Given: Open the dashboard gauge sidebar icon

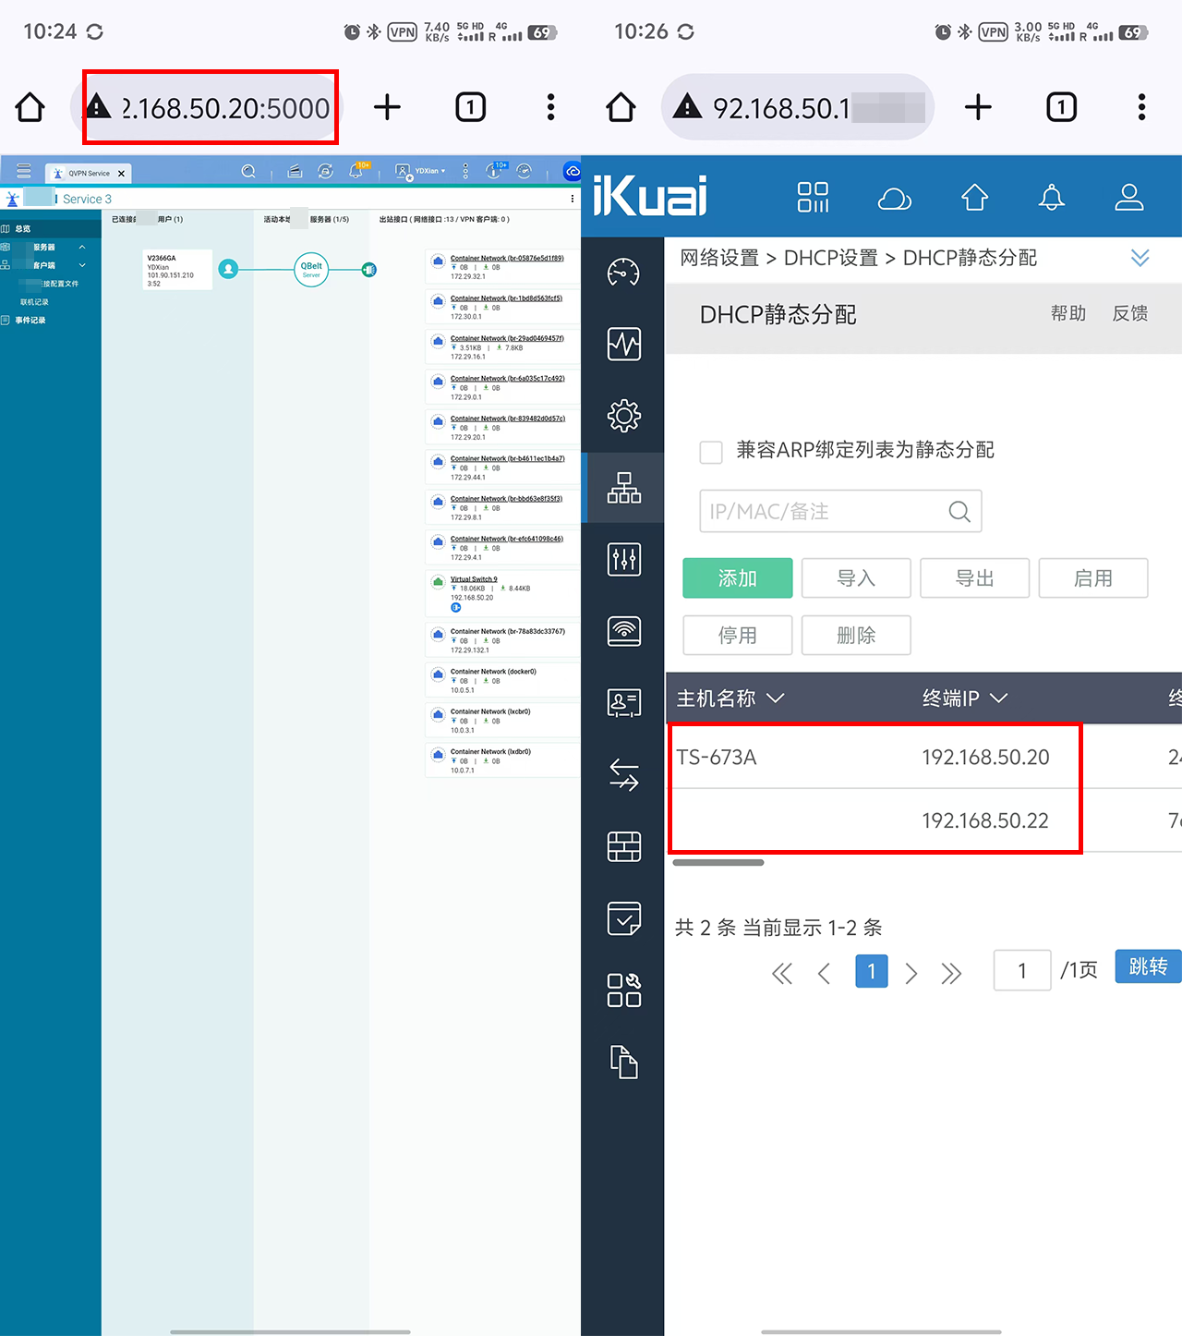Looking at the screenshot, I should point(624,273).
